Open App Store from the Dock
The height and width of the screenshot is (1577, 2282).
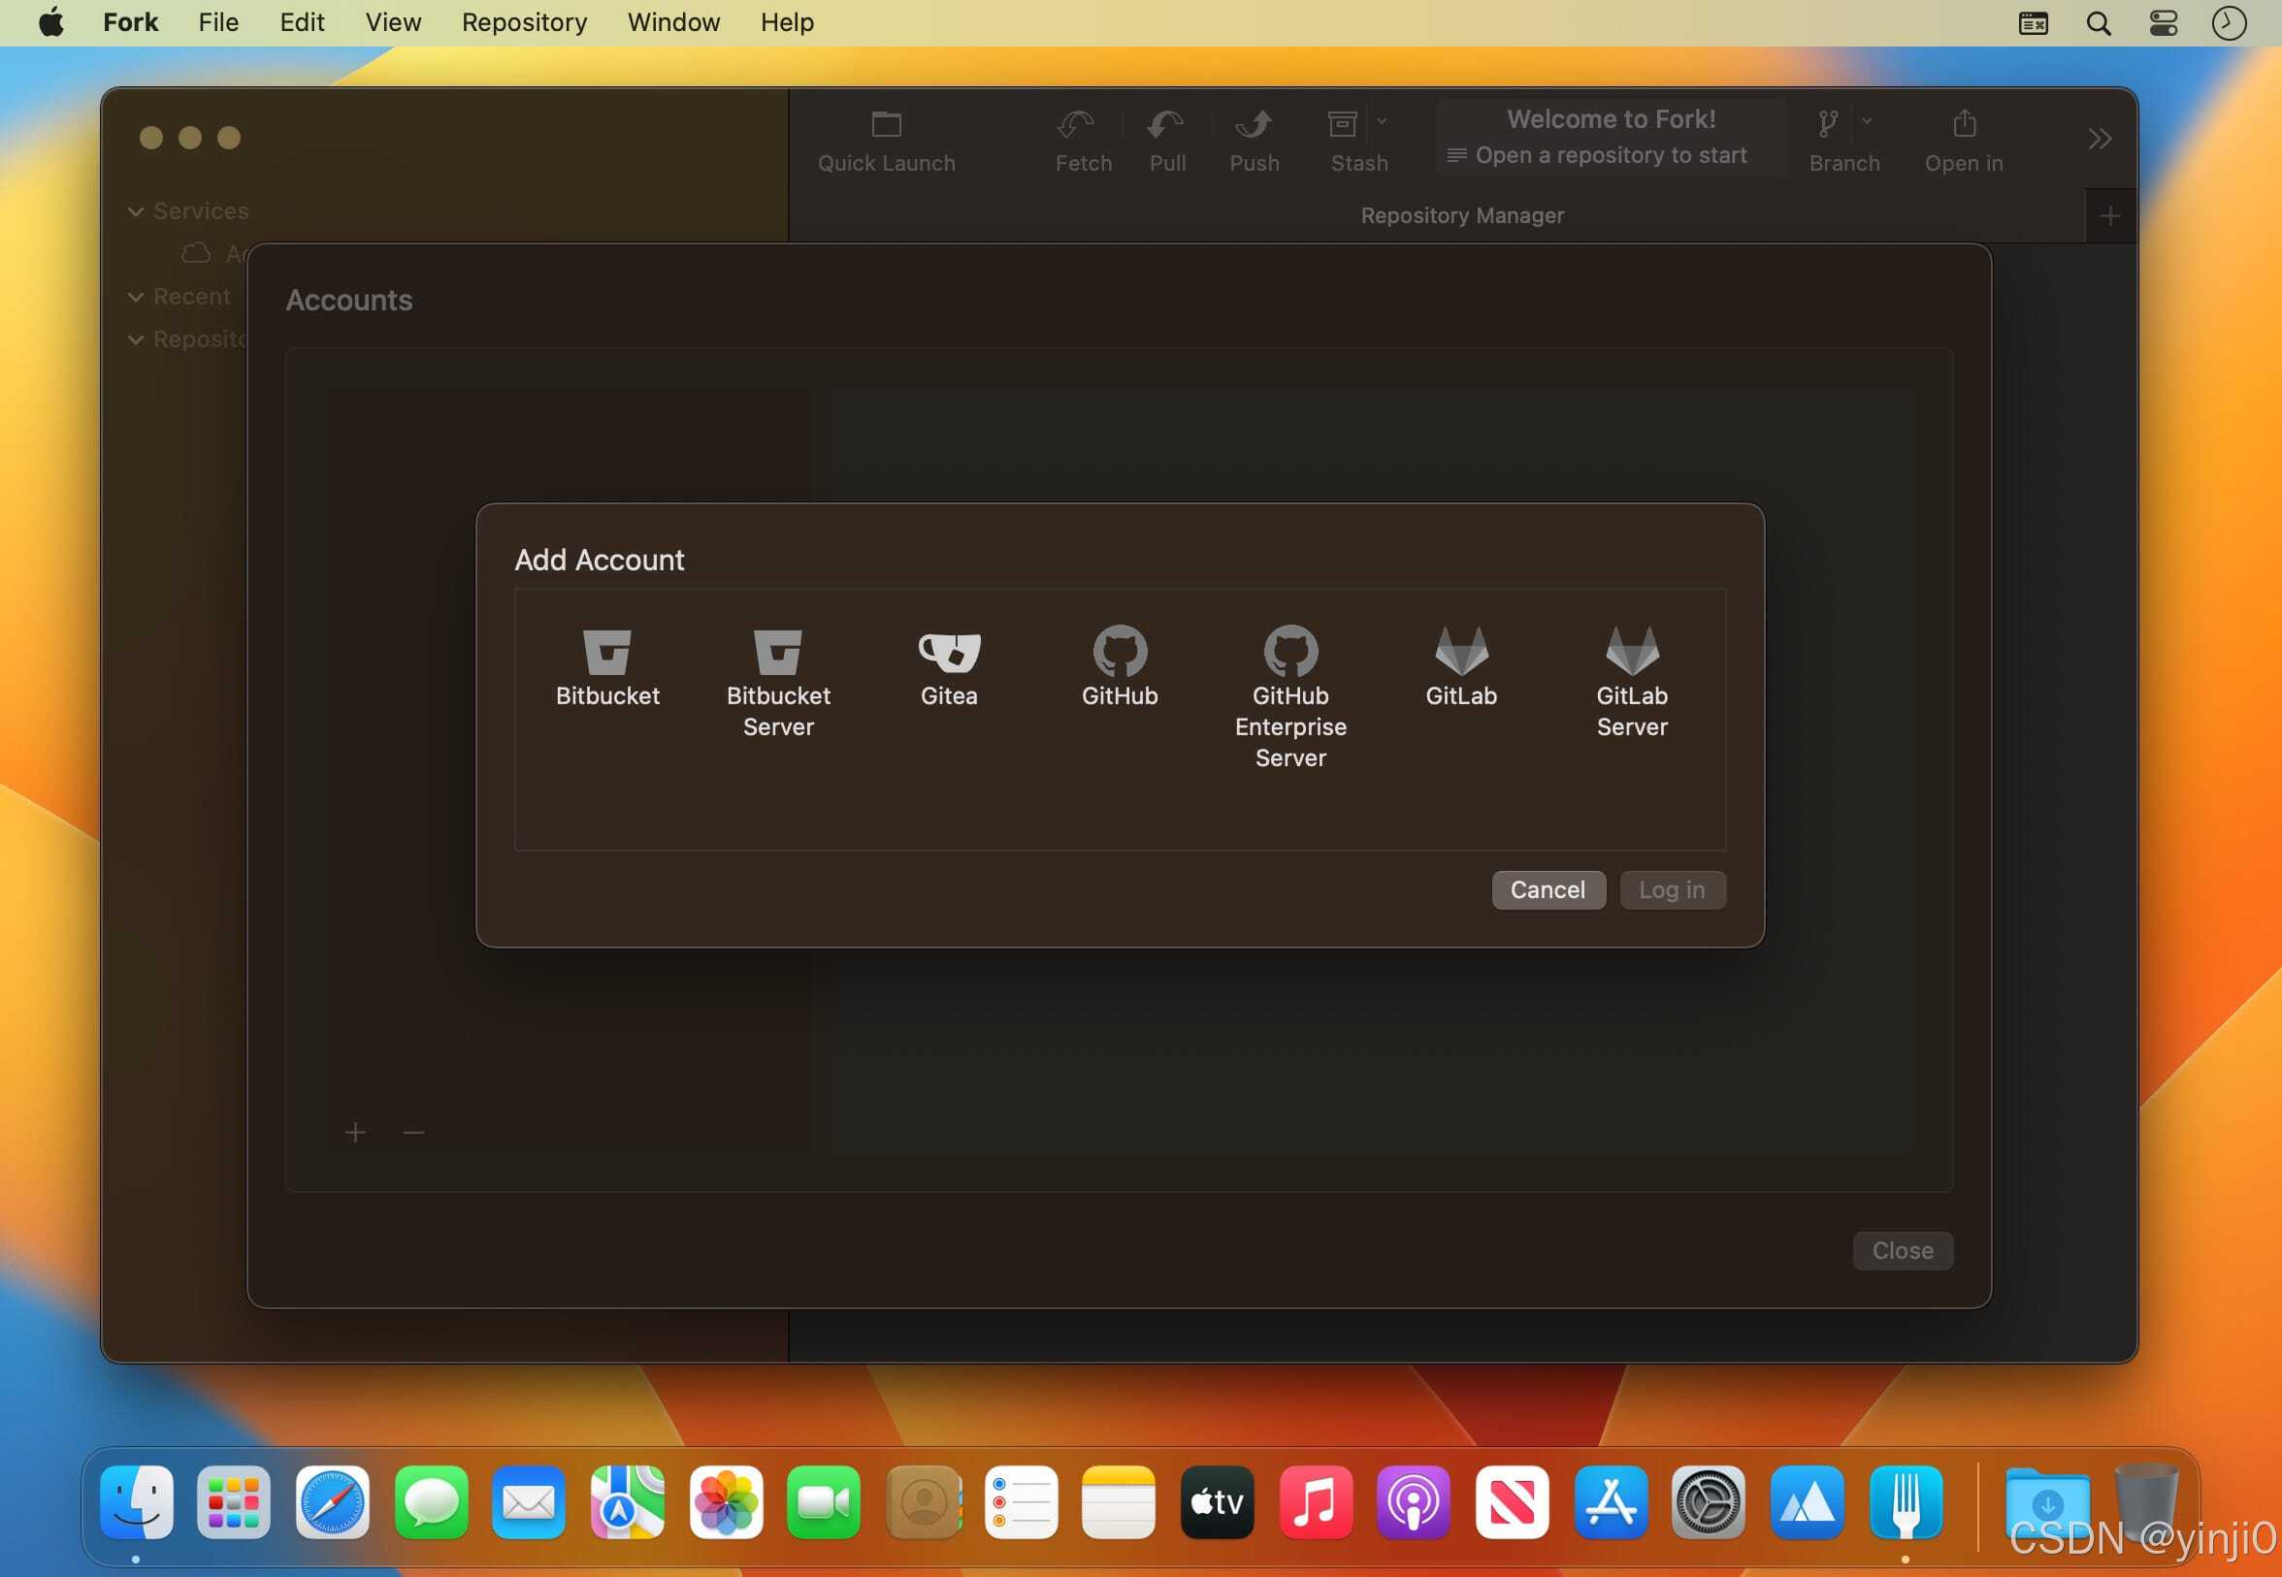(1610, 1502)
